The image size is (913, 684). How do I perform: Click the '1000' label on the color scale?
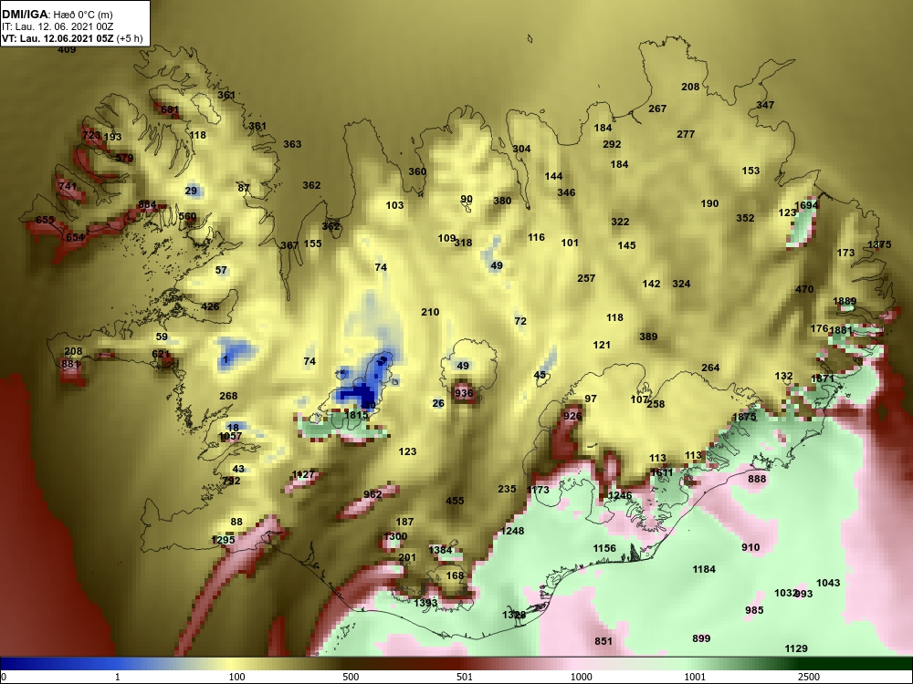[581, 677]
